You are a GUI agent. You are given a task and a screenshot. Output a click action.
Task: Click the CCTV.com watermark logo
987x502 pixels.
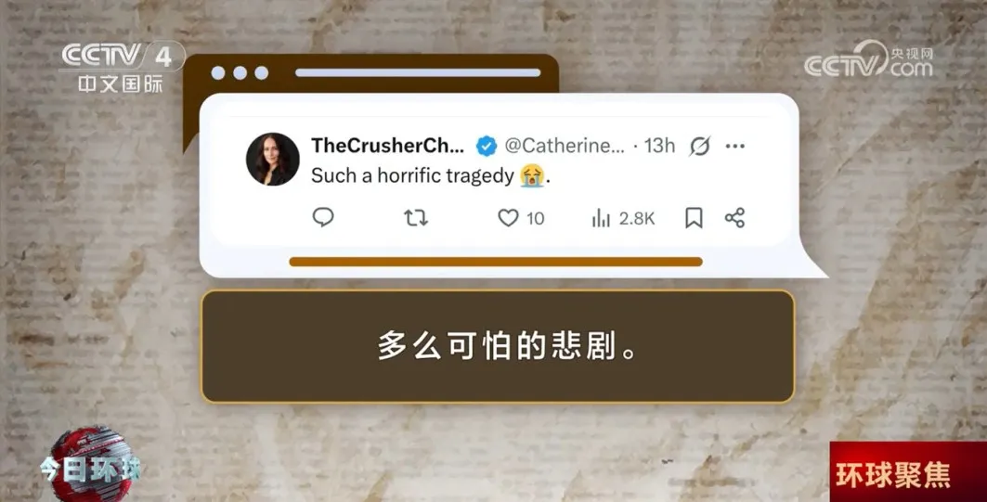[x=868, y=60]
